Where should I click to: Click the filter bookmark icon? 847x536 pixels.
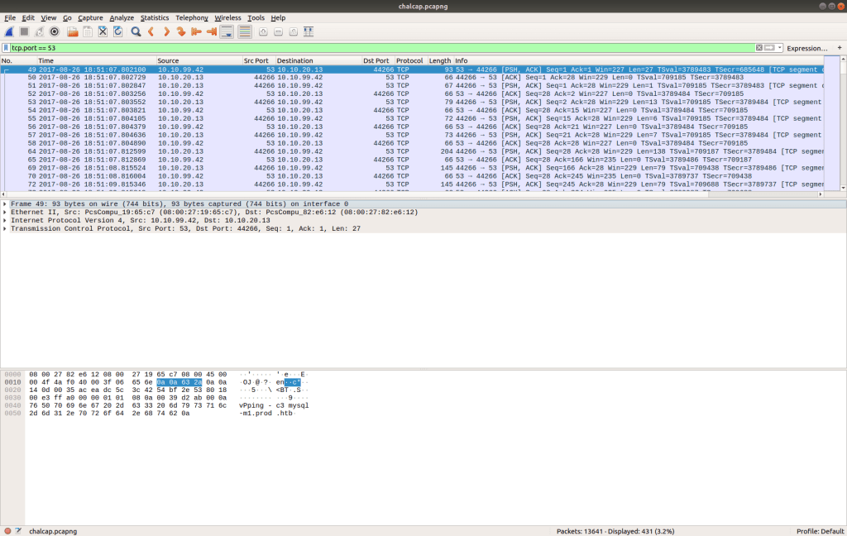point(7,48)
